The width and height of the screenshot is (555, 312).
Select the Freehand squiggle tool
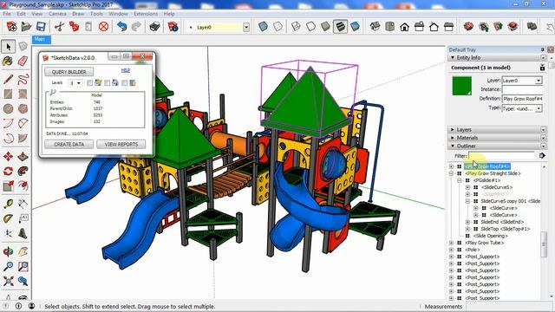coord(23,79)
